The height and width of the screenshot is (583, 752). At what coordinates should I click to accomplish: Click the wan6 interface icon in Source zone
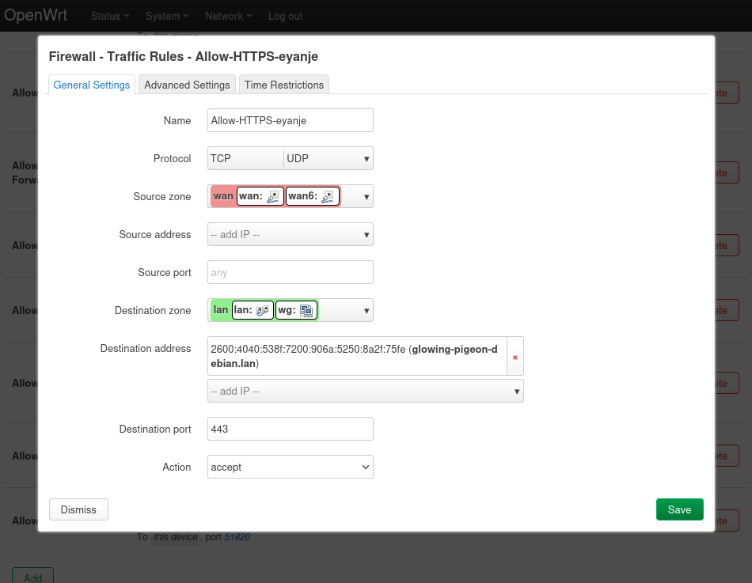point(328,196)
